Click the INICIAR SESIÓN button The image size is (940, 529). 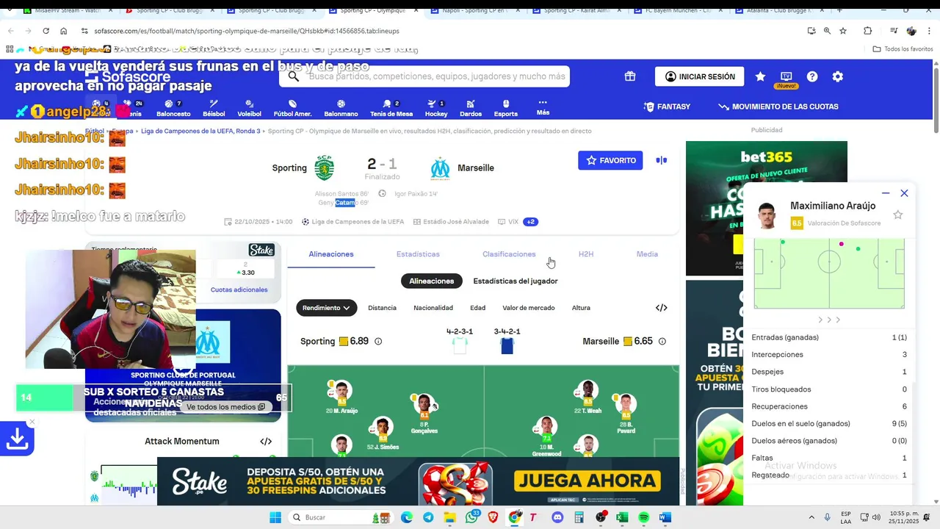coord(699,76)
